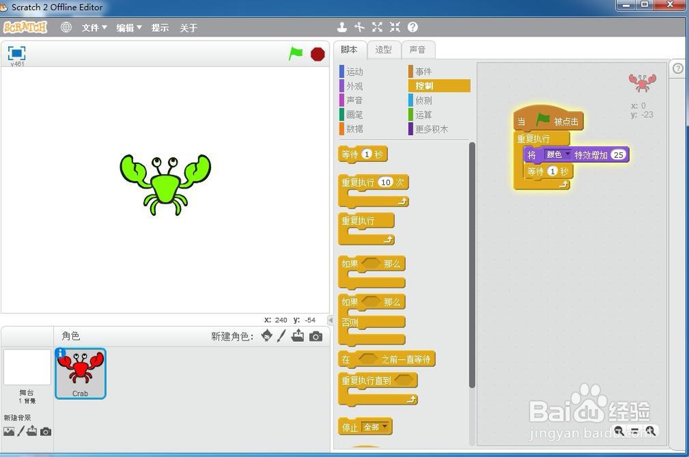Click the palette forever 重复执行 block
Screen dimensions: 689x457
[x=366, y=228]
